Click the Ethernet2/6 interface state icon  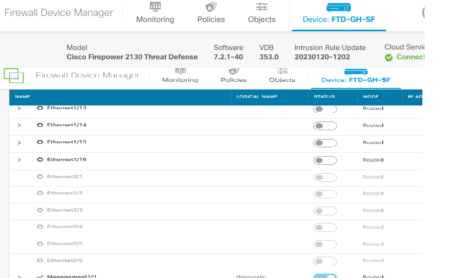(40, 260)
